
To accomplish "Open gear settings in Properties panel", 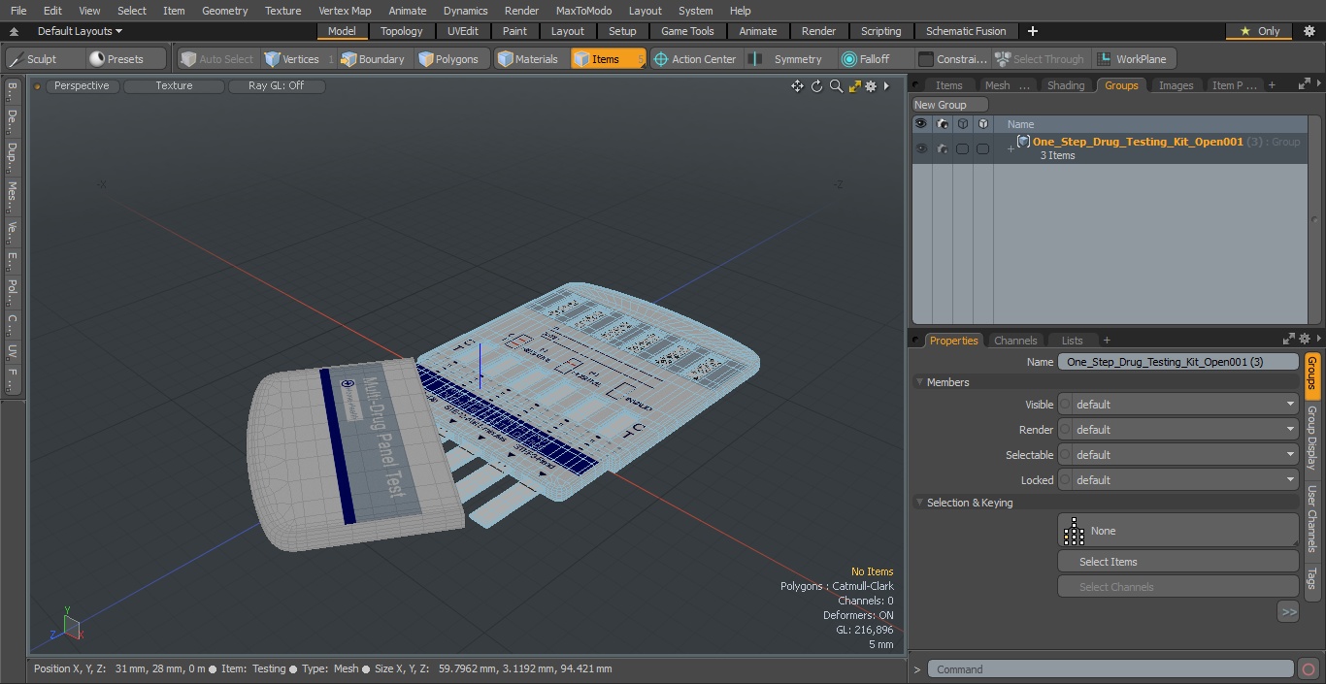I will click(1305, 339).
